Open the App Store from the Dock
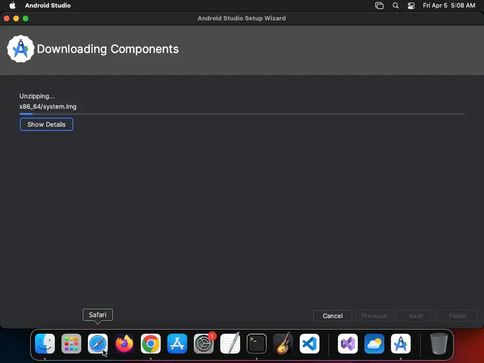 coord(177,344)
